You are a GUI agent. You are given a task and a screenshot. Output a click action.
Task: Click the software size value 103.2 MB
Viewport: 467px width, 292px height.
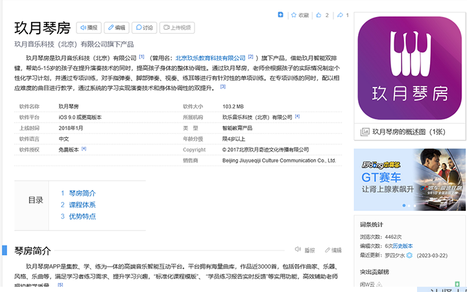click(x=233, y=106)
